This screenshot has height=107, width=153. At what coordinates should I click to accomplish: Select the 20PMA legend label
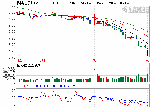coord(109,3)
